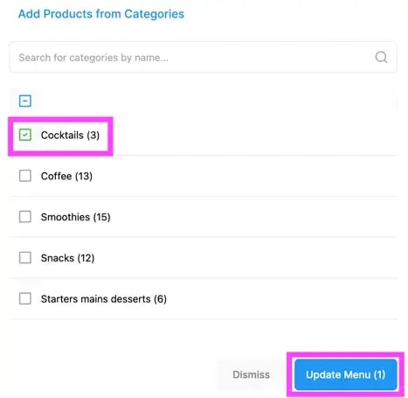This screenshot has width=408, height=398.
Task: Click the (13) count beside Coffee
Action: coord(84,176)
